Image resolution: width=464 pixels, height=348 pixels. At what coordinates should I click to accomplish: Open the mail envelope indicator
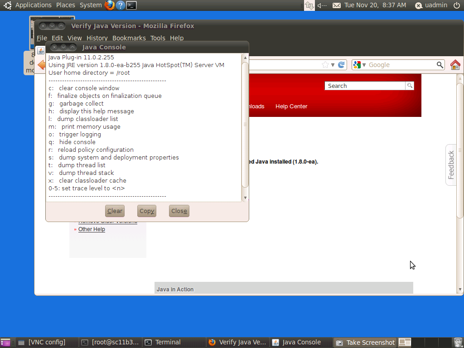(x=337, y=5)
